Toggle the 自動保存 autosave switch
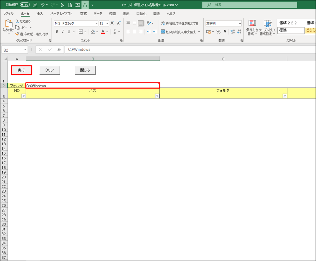This screenshot has width=316, height=261. 24,5
